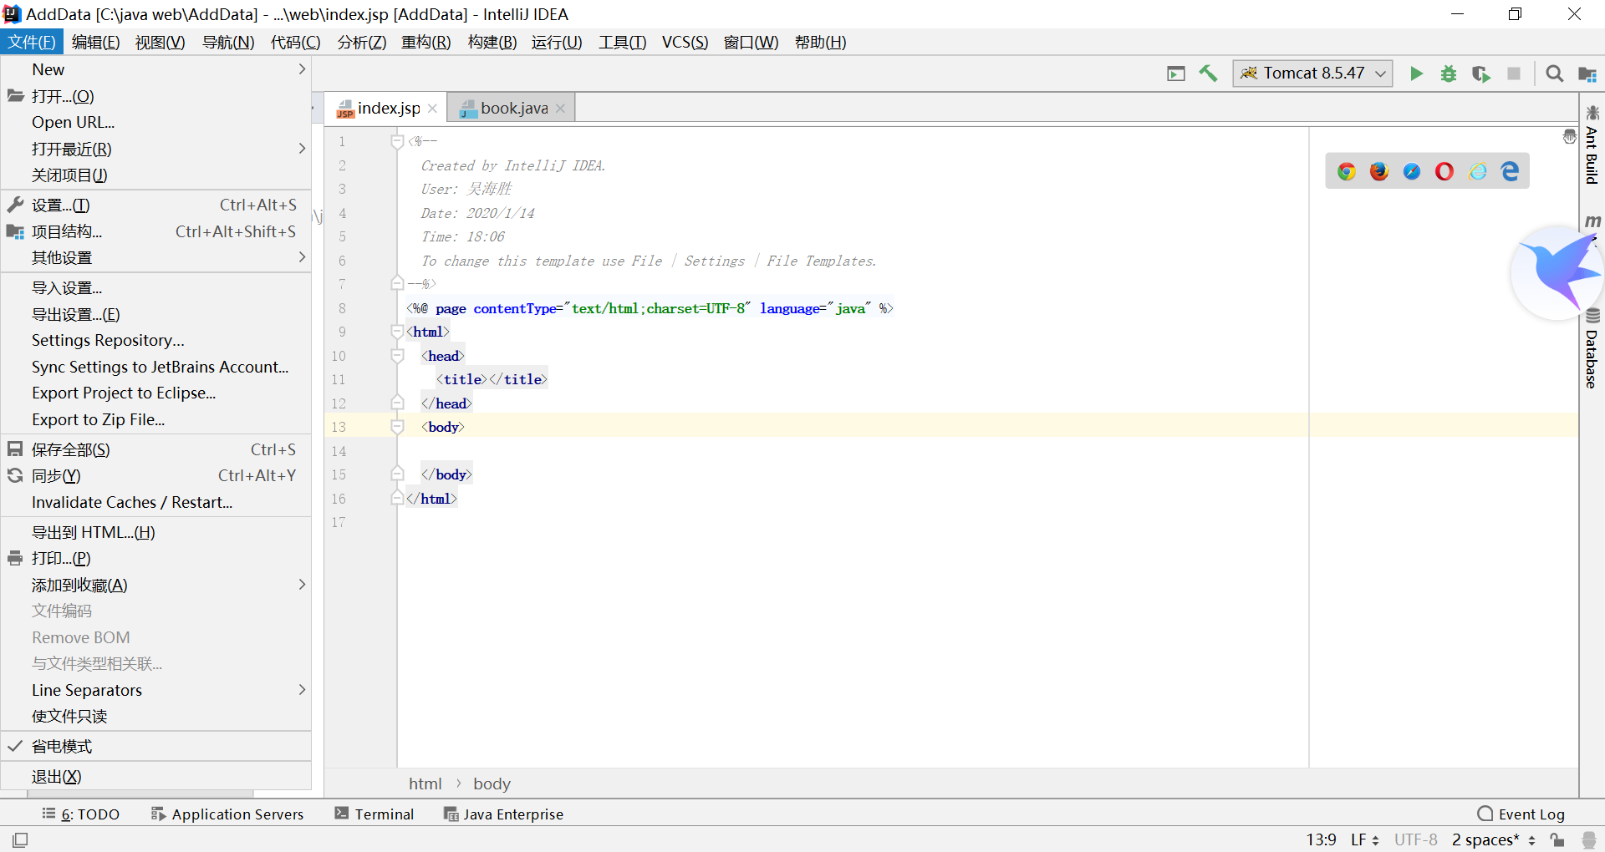Click the inspector hector status icon
The height and width of the screenshot is (852, 1605).
[1589, 839]
